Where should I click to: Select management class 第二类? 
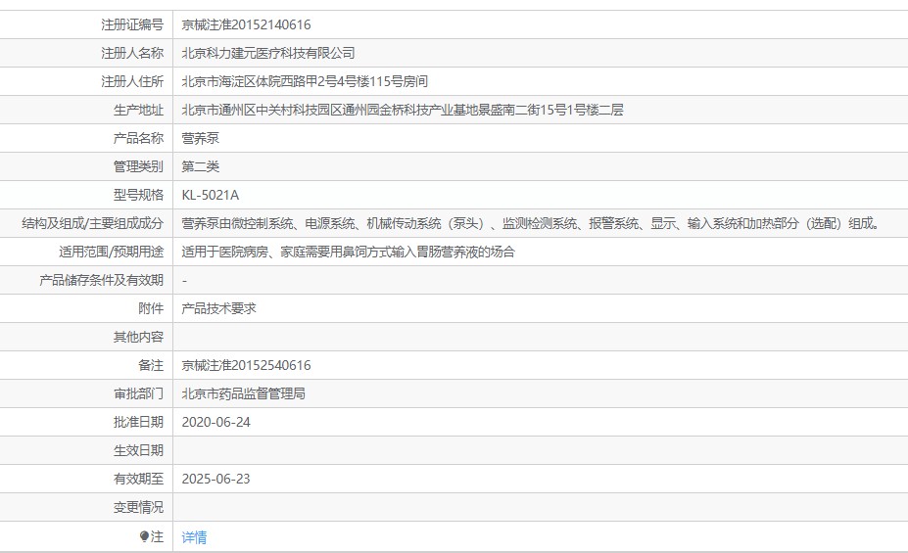[x=201, y=166]
